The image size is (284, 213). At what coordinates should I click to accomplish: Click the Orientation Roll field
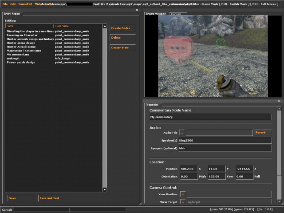pyautogui.click(x=244, y=177)
